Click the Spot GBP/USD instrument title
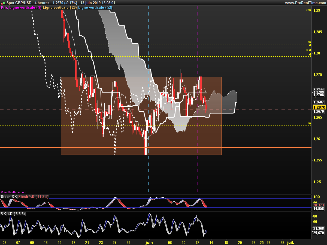Image resolution: width=327 pixels, height=245 pixels. click(19, 3)
